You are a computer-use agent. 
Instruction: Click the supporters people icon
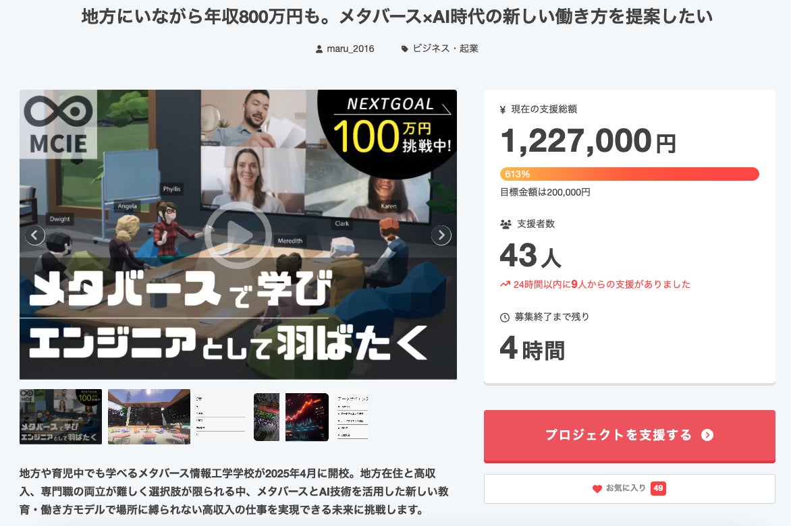(506, 224)
